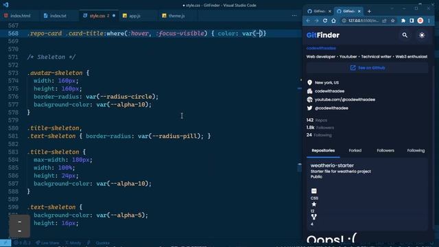Select the Repositories tab
This screenshot has width=439, height=247.
coord(323,151)
